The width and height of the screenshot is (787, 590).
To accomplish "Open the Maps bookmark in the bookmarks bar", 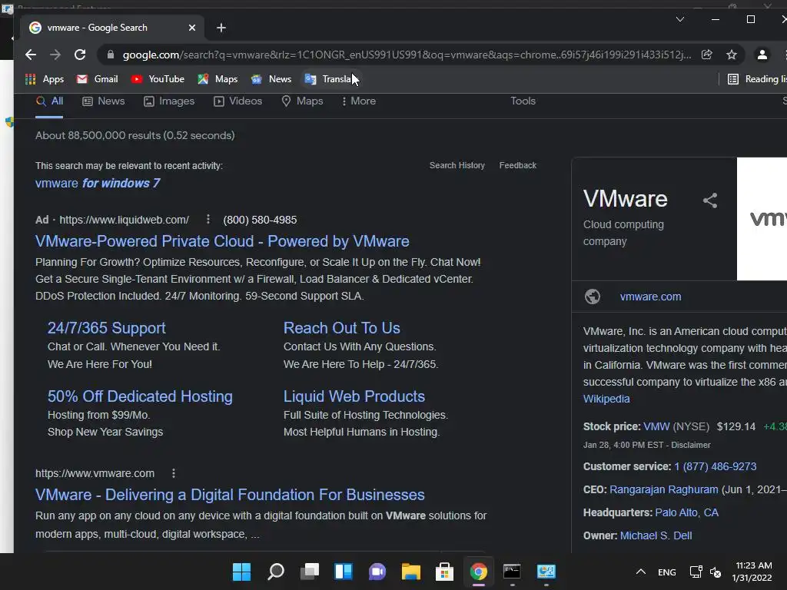I will tap(218, 79).
